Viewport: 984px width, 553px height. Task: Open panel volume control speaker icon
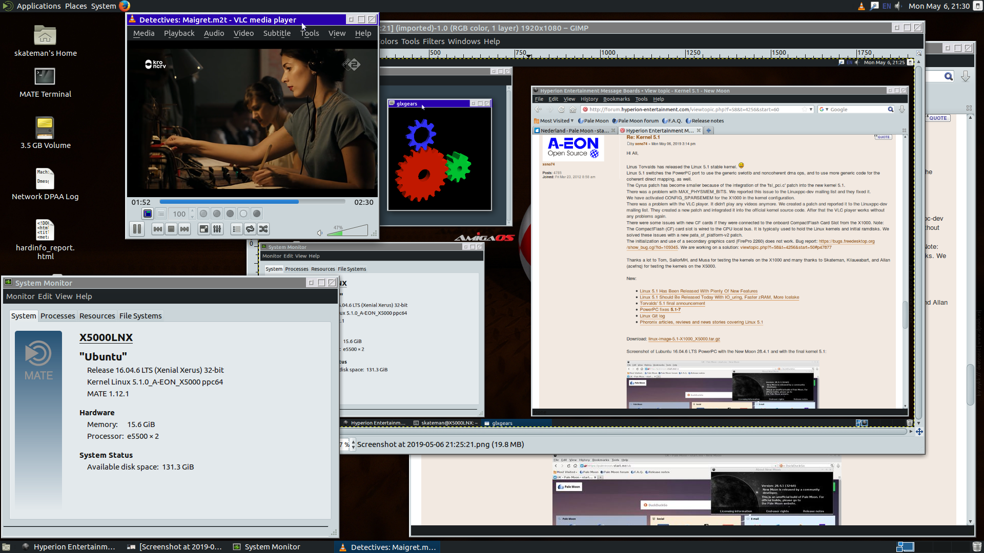click(898, 6)
